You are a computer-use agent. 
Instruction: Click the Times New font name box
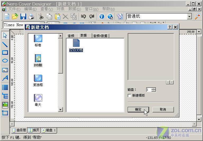click(13, 25)
